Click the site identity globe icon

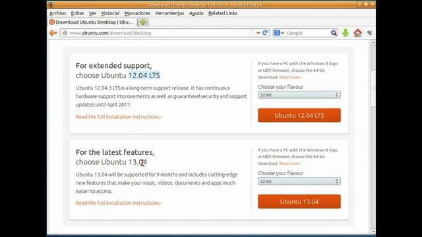65,33
